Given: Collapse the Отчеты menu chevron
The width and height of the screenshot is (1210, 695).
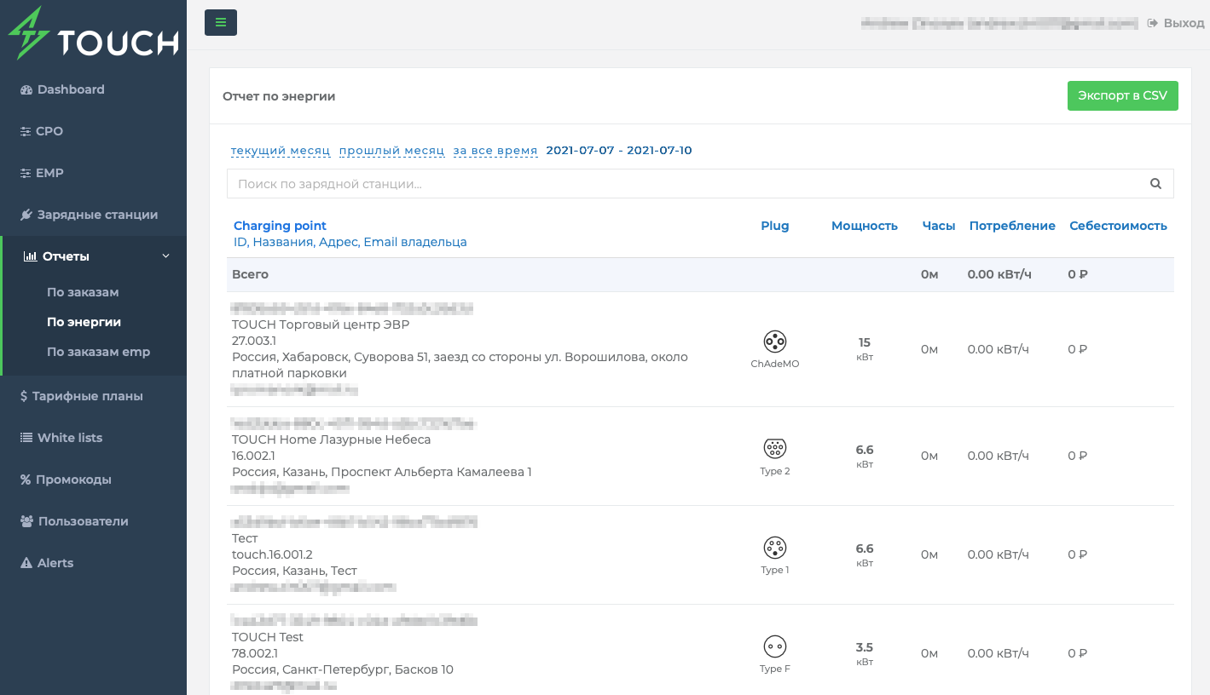Looking at the screenshot, I should 166,256.
